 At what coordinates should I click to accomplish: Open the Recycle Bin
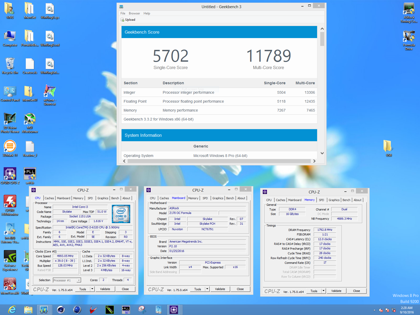coord(10,66)
